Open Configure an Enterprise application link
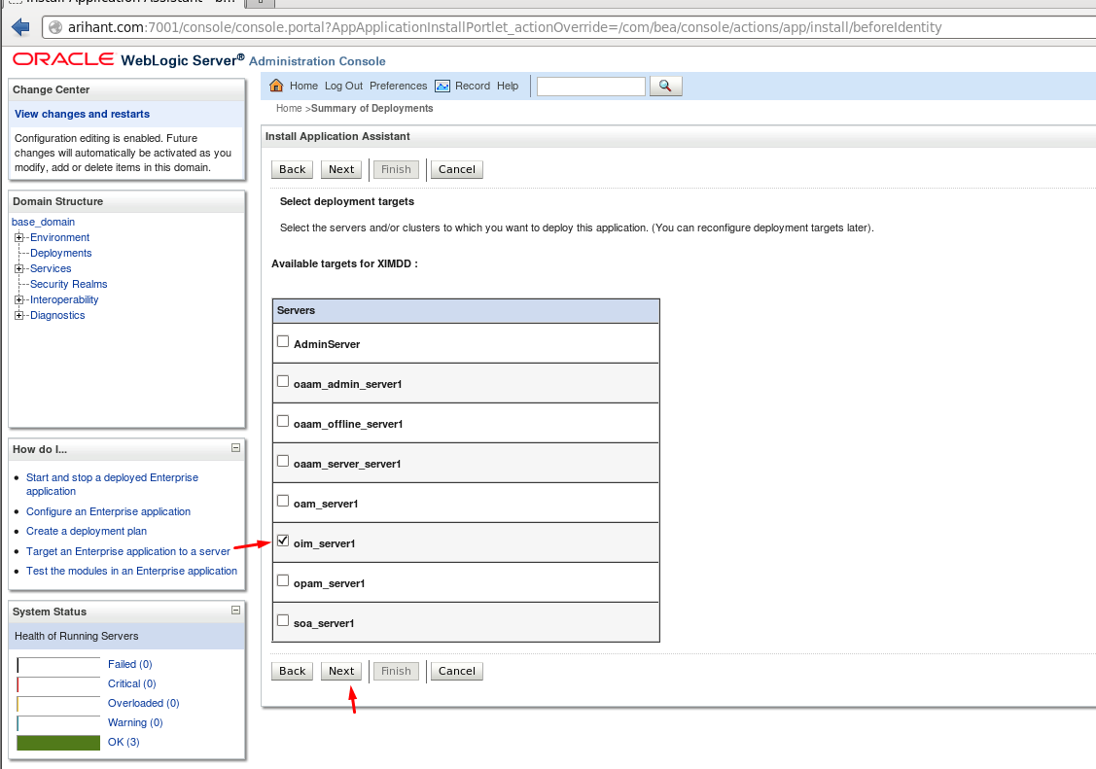 click(108, 512)
